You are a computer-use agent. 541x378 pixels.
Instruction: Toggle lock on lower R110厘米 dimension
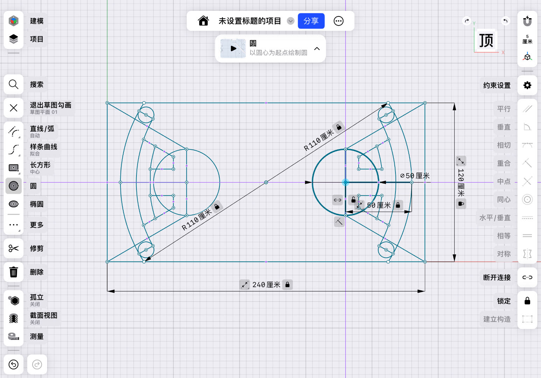217,206
